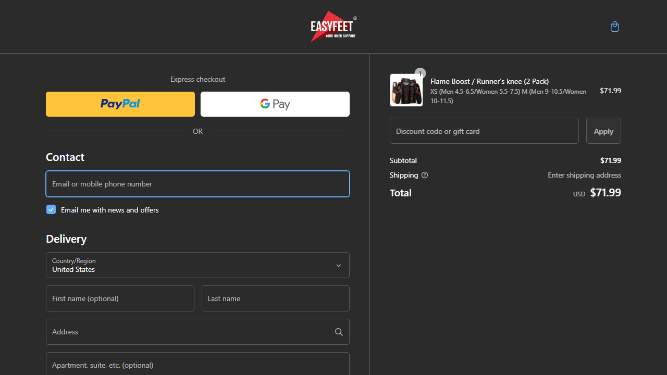Click the Contact heading
This screenshot has width=667, height=375.
65,157
